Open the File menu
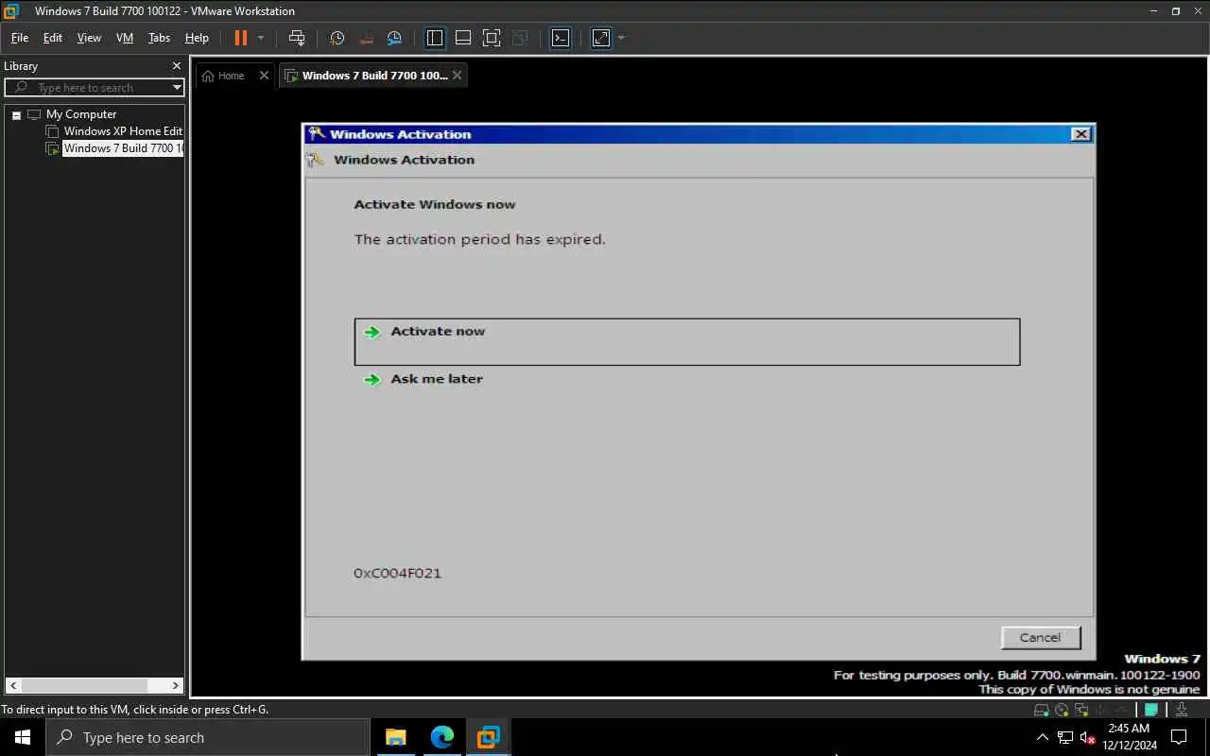This screenshot has width=1210, height=756. tap(20, 38)
